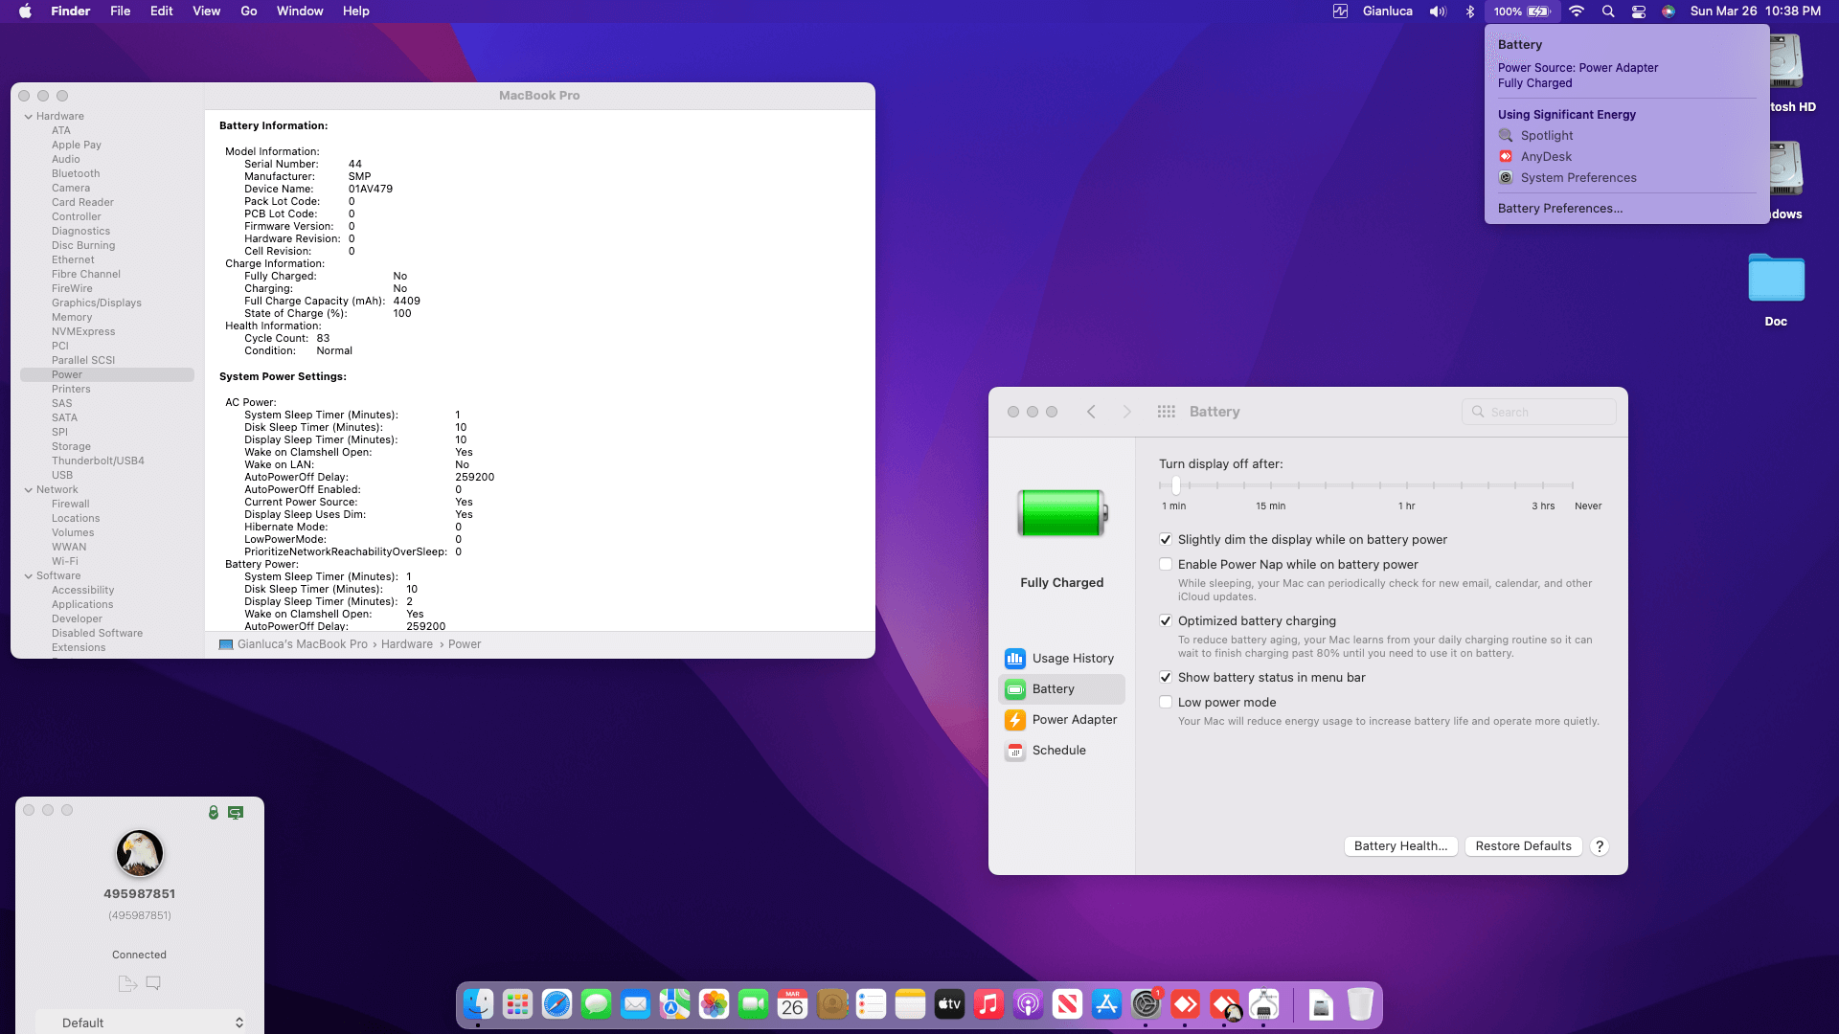Collapse the Network tree section
The width and height of the screenshot is (1839, 1034).
[29, 490]
